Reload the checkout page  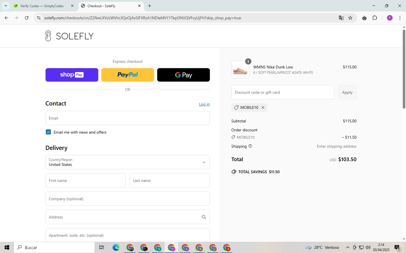click(27, 18)
